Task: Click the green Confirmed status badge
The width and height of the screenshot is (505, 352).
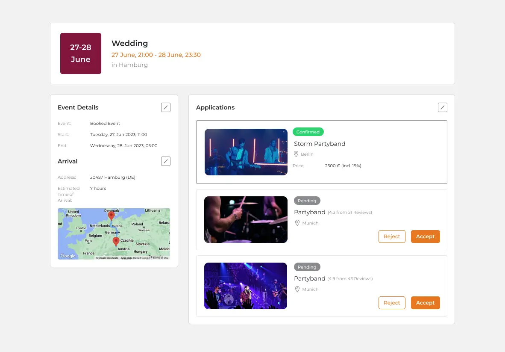Action: pos(308,132)
